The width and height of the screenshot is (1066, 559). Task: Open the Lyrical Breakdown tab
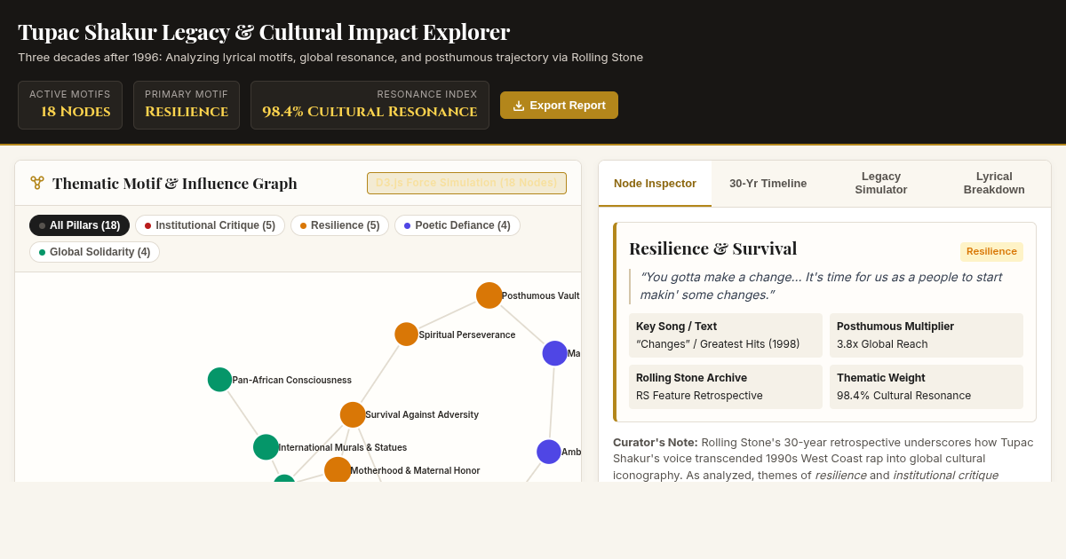click(994, 184)
